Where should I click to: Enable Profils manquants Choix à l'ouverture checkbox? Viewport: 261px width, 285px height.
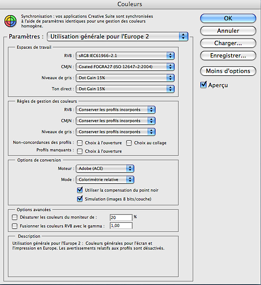click(x=80, y=151)
